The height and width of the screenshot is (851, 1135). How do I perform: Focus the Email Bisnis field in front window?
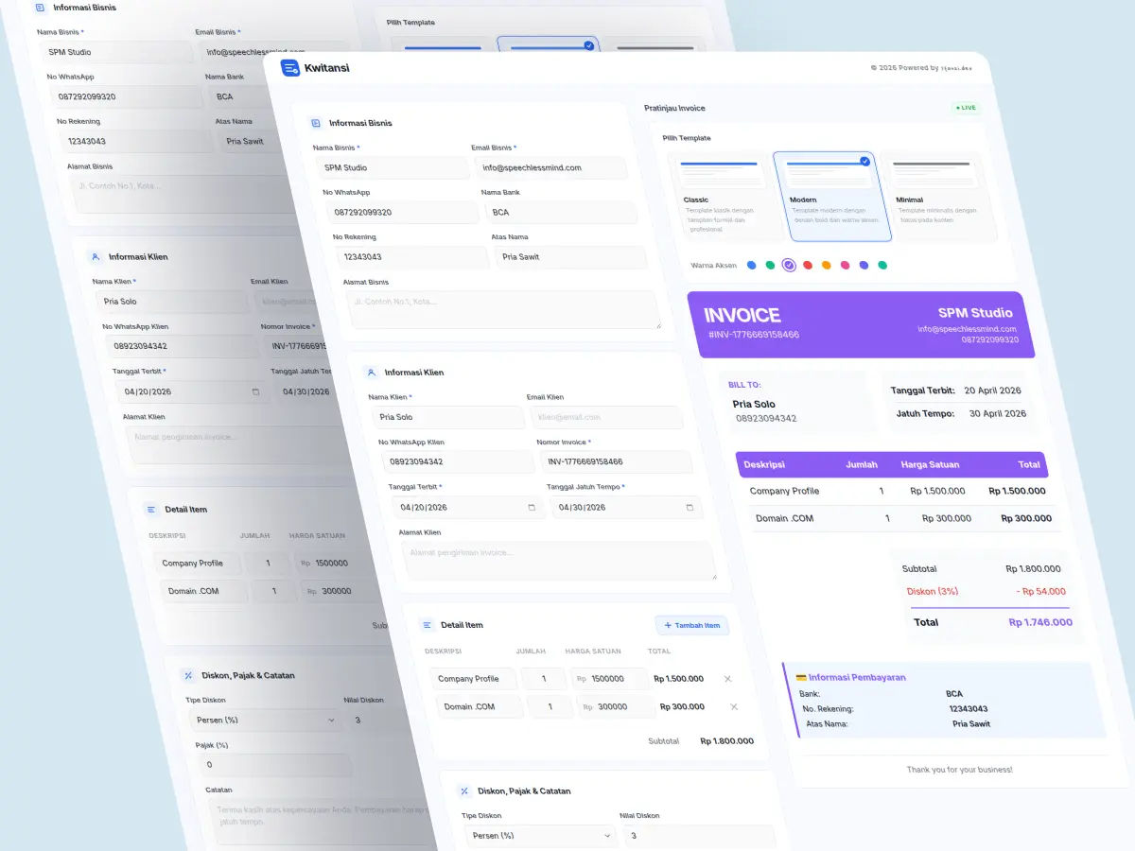[551, 167]
